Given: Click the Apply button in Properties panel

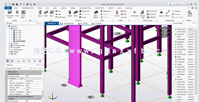Looking at the screenshot, I should point(40,68).
